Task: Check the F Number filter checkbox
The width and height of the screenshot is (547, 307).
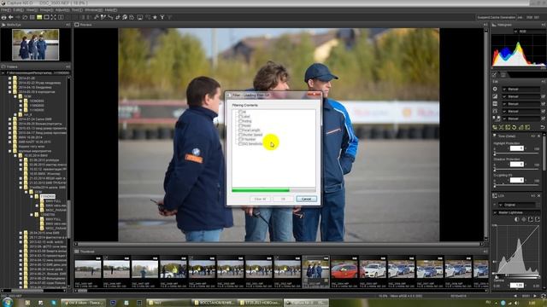Action: (240, 139)
